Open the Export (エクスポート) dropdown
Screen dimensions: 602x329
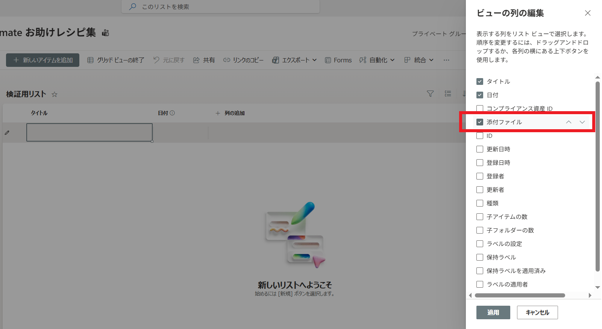pos(294,60)
